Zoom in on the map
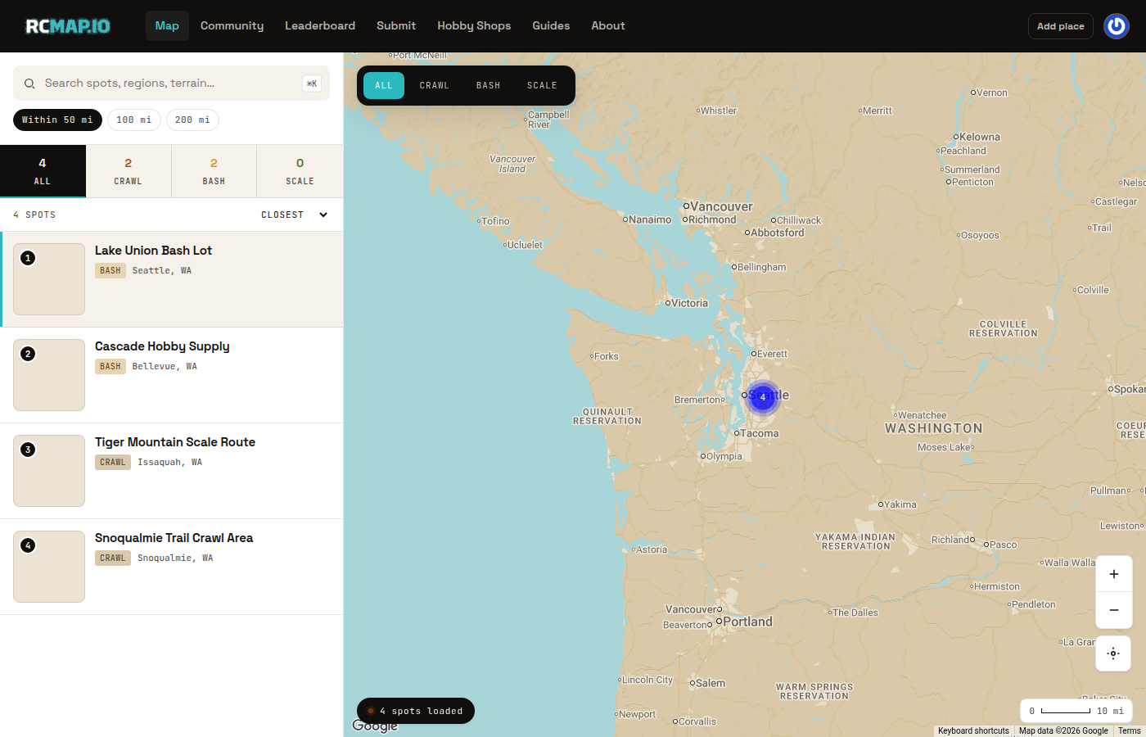This screenshot has width=1146, height=737. coord(1113,574)
